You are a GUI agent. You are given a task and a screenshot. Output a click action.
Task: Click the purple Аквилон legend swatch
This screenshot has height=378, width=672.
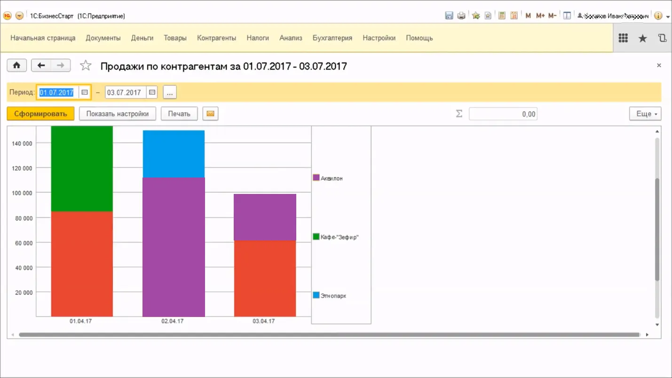coord(316,178)
